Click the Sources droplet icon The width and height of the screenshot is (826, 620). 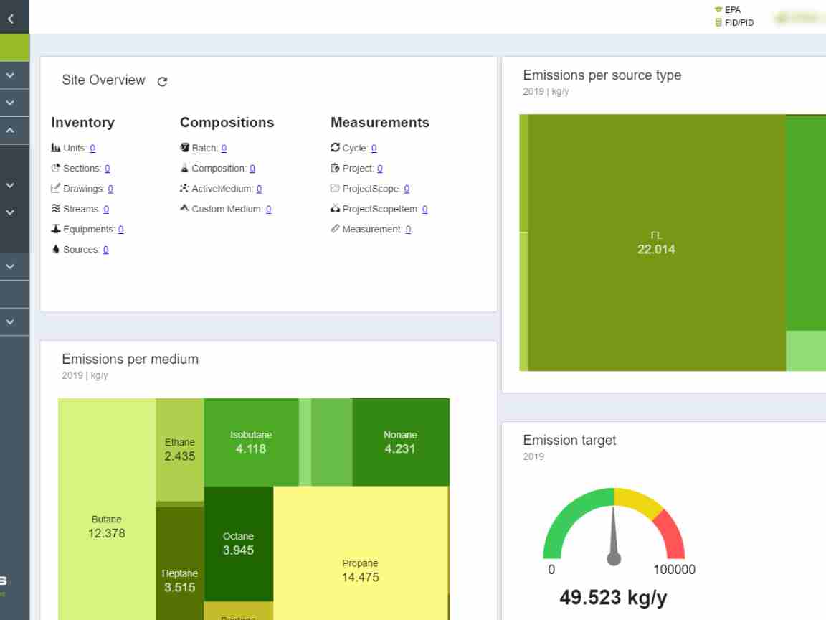(56, 250)
